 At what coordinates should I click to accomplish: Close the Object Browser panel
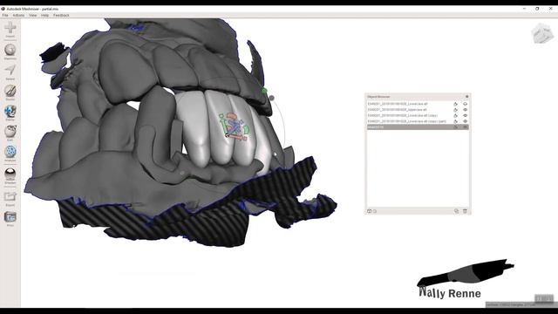pos(467,97)
